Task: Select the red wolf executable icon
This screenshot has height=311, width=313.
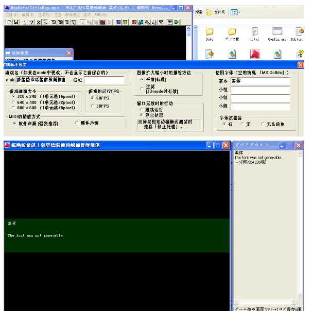Action: point(255,54)
